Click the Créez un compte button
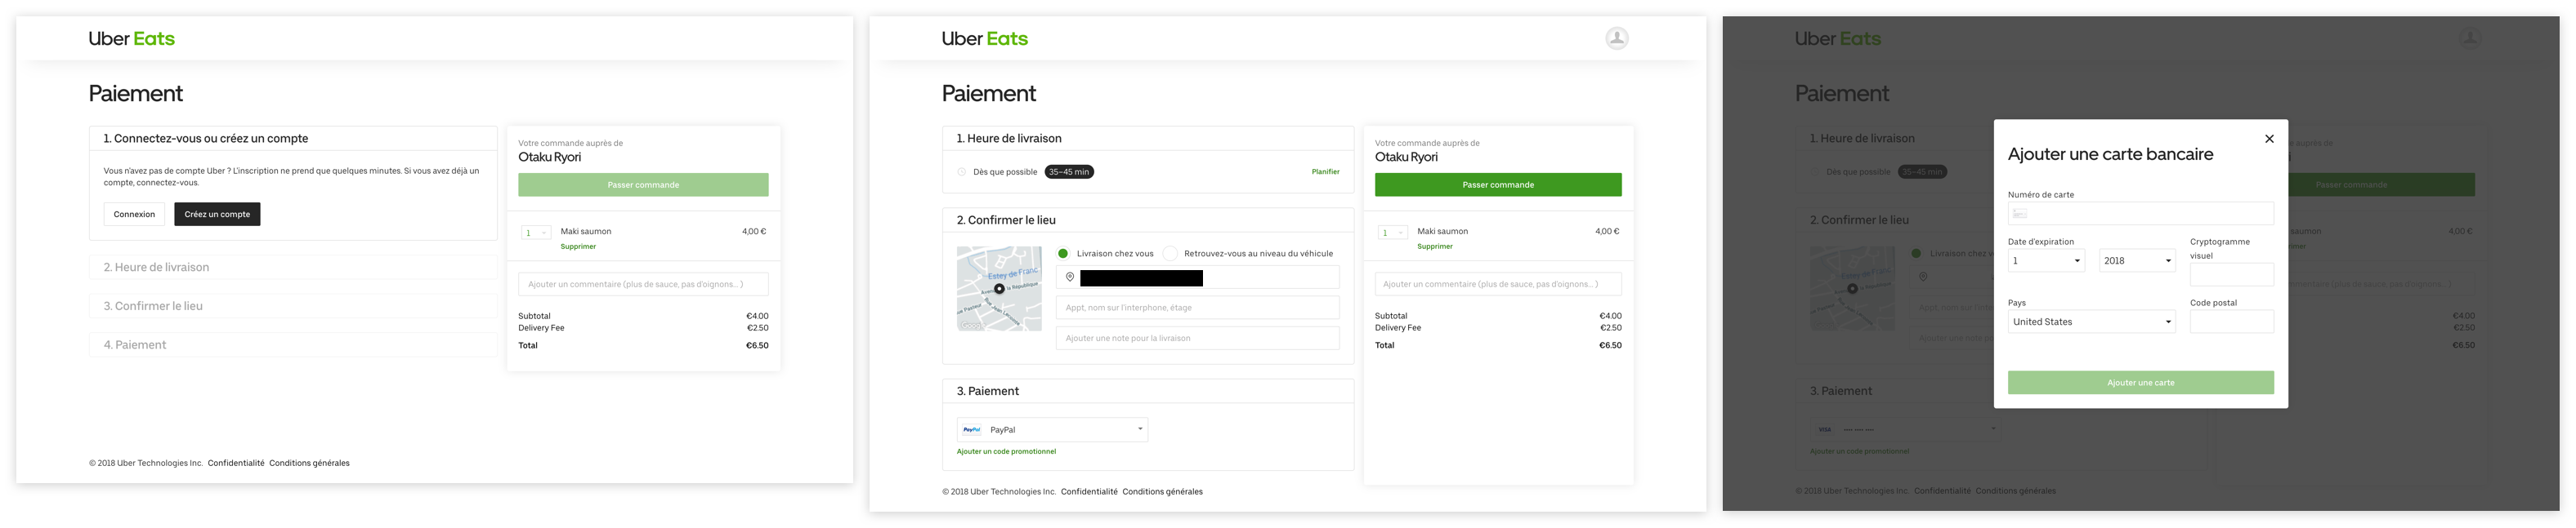The width and height of the screenshot is (2576, 528). pyautogui.click(x=217, y=215)
